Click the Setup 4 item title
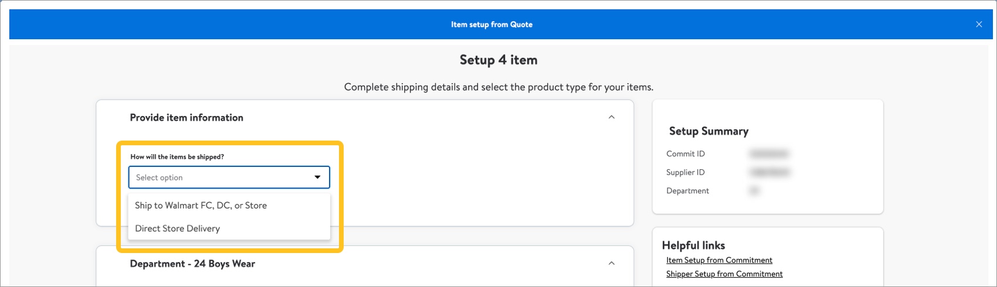 (x=498, y=60)
